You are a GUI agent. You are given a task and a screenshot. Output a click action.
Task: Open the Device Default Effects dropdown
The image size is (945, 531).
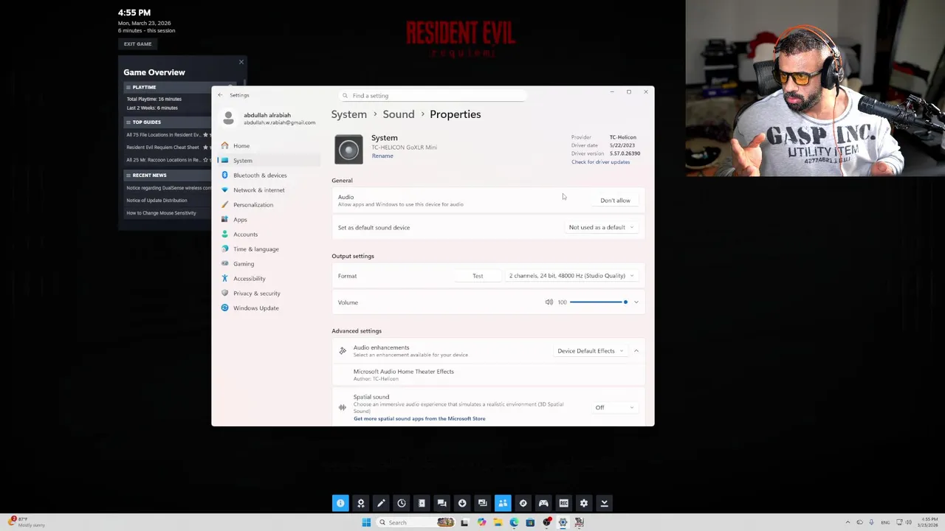[x=590, y=351]
